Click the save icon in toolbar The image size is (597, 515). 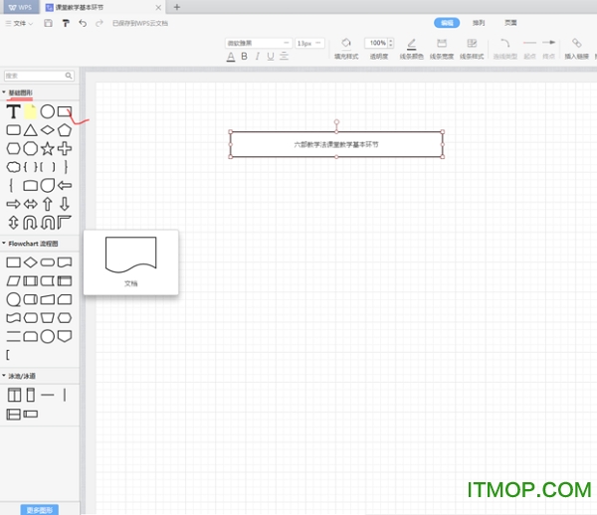pyautogui.click(x=49, y=22)
